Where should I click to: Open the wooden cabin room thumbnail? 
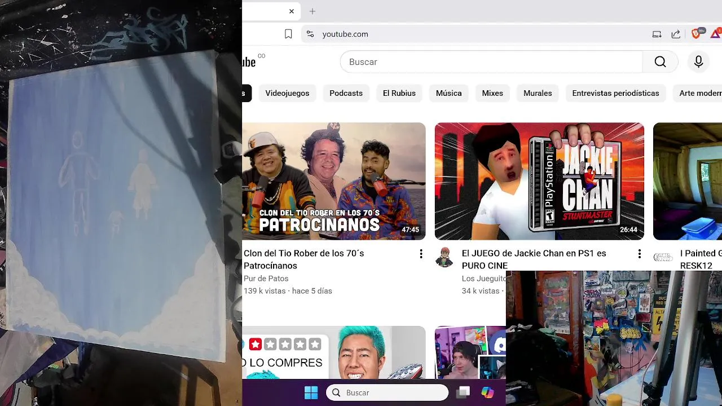pyautogui.click(x=688, y=181)
